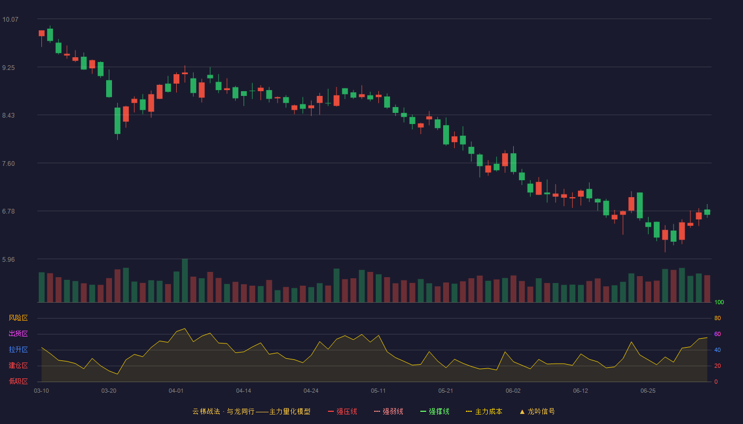Click the 6.78 price axis label
This screenshot has width=743, height=424.
coord(8,211)
